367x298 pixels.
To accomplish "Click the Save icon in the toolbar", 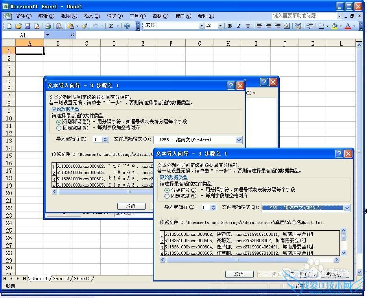I will 28,26.
